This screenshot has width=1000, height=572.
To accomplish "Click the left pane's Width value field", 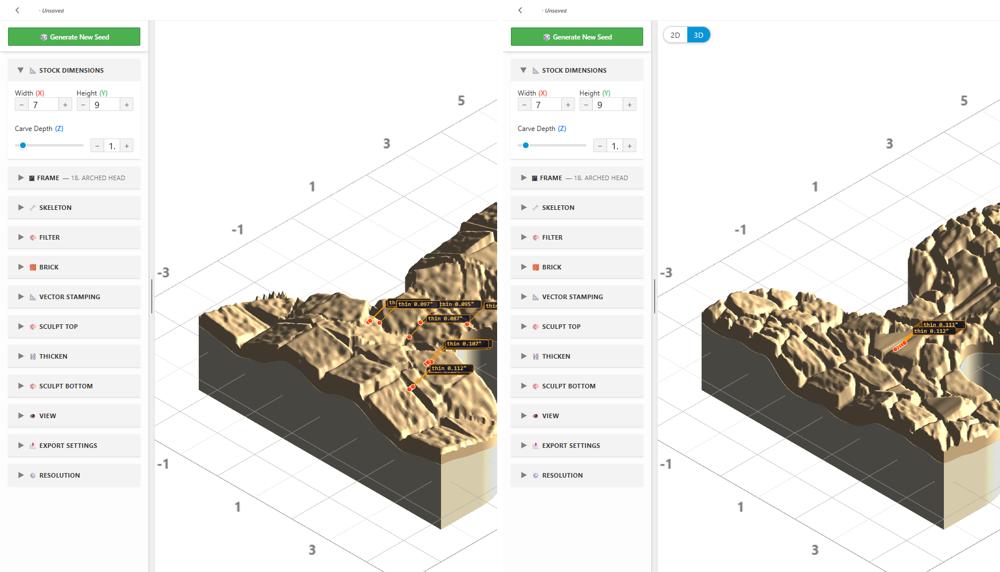I will click(x=44, y=105).
